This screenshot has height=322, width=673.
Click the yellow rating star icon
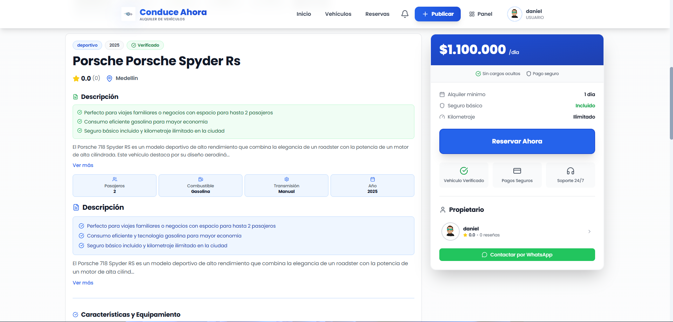pos(76,79)
